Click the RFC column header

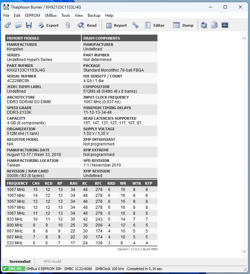[98, 183]
